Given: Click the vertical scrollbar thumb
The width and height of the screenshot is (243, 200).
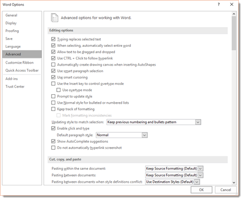Looking at the screenshot, I should pyautogui.click(x=234, y=33).
